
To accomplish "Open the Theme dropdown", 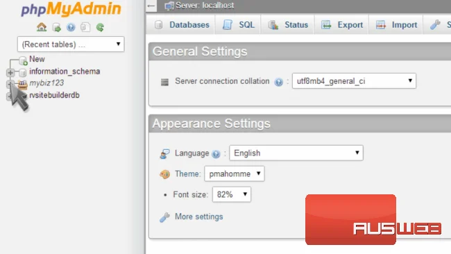I will [x=234, y=173].
